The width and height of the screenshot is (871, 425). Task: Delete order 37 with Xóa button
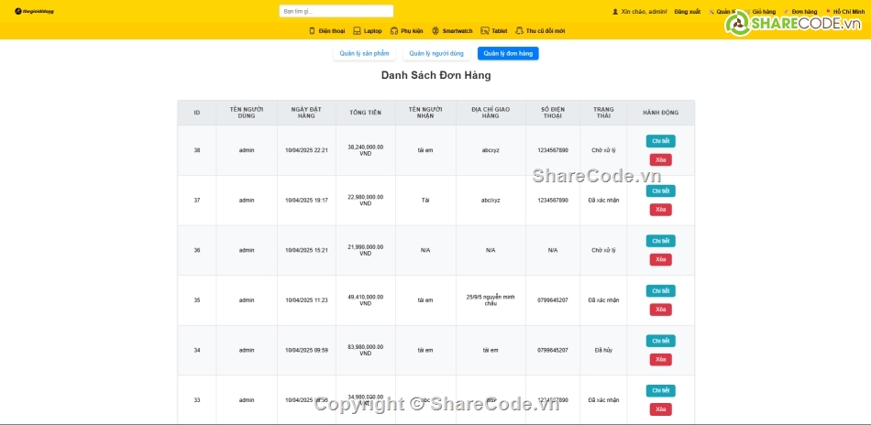(x=660, y=210)
